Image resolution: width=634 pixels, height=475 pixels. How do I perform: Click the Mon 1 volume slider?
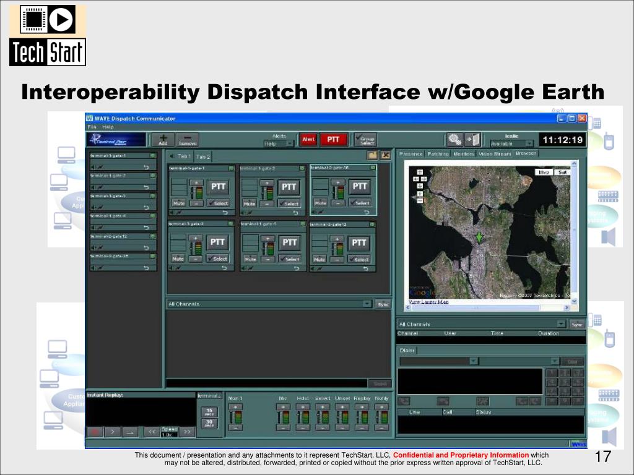pyautogui.click(x=235, y=417)
